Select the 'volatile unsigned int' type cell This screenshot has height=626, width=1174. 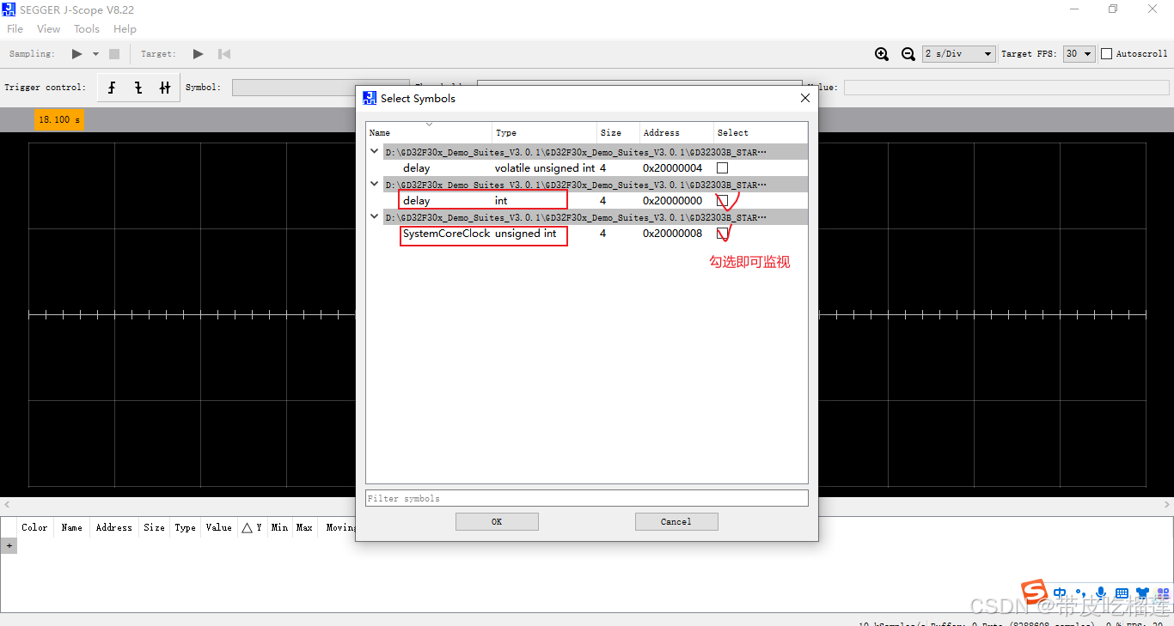(x=545, y=168)
